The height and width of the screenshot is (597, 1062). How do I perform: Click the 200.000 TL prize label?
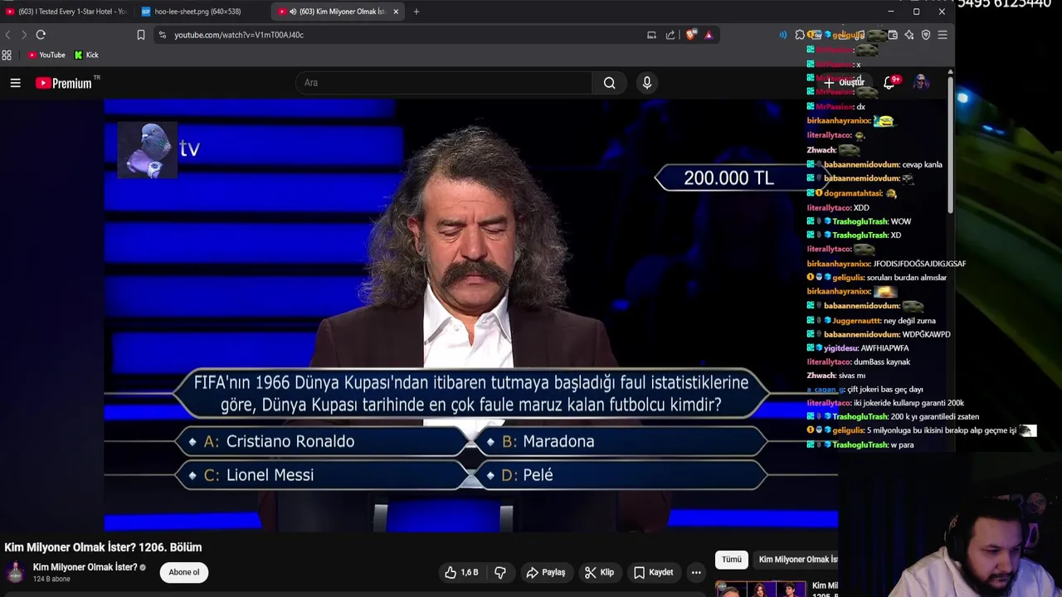(x=728, y=177)
